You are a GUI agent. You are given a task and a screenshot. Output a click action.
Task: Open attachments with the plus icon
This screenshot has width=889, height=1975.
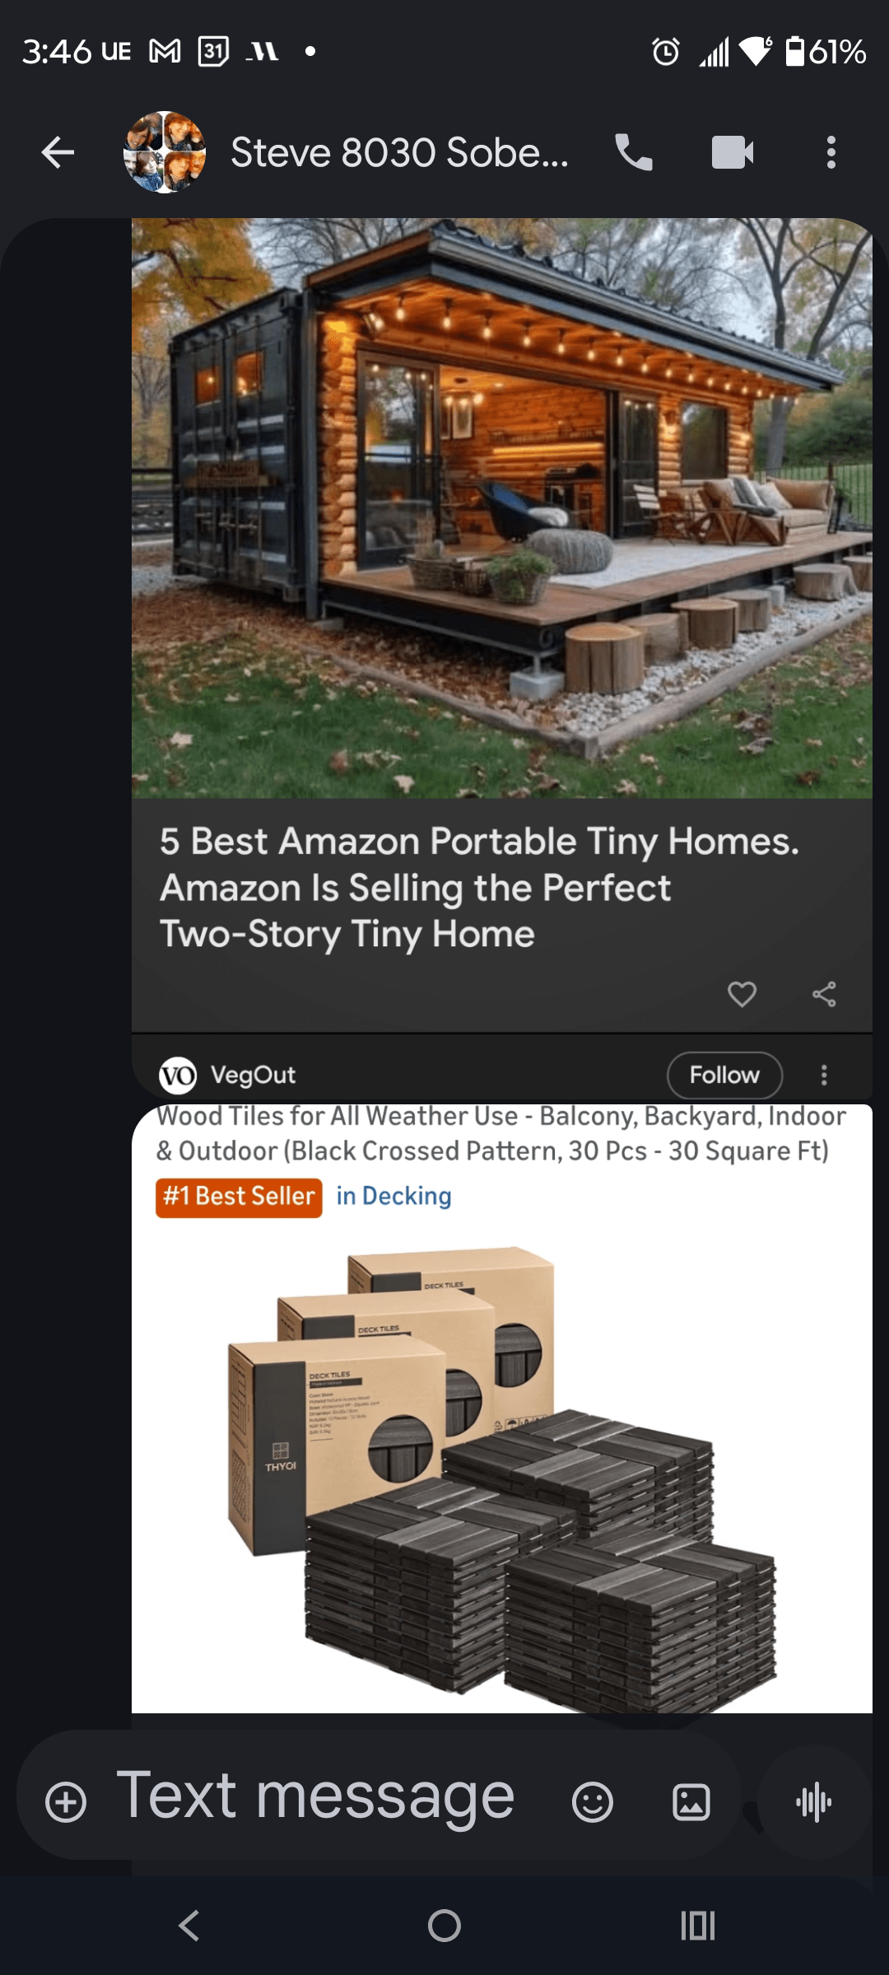pyautogui.click(x=66, y=1802)
